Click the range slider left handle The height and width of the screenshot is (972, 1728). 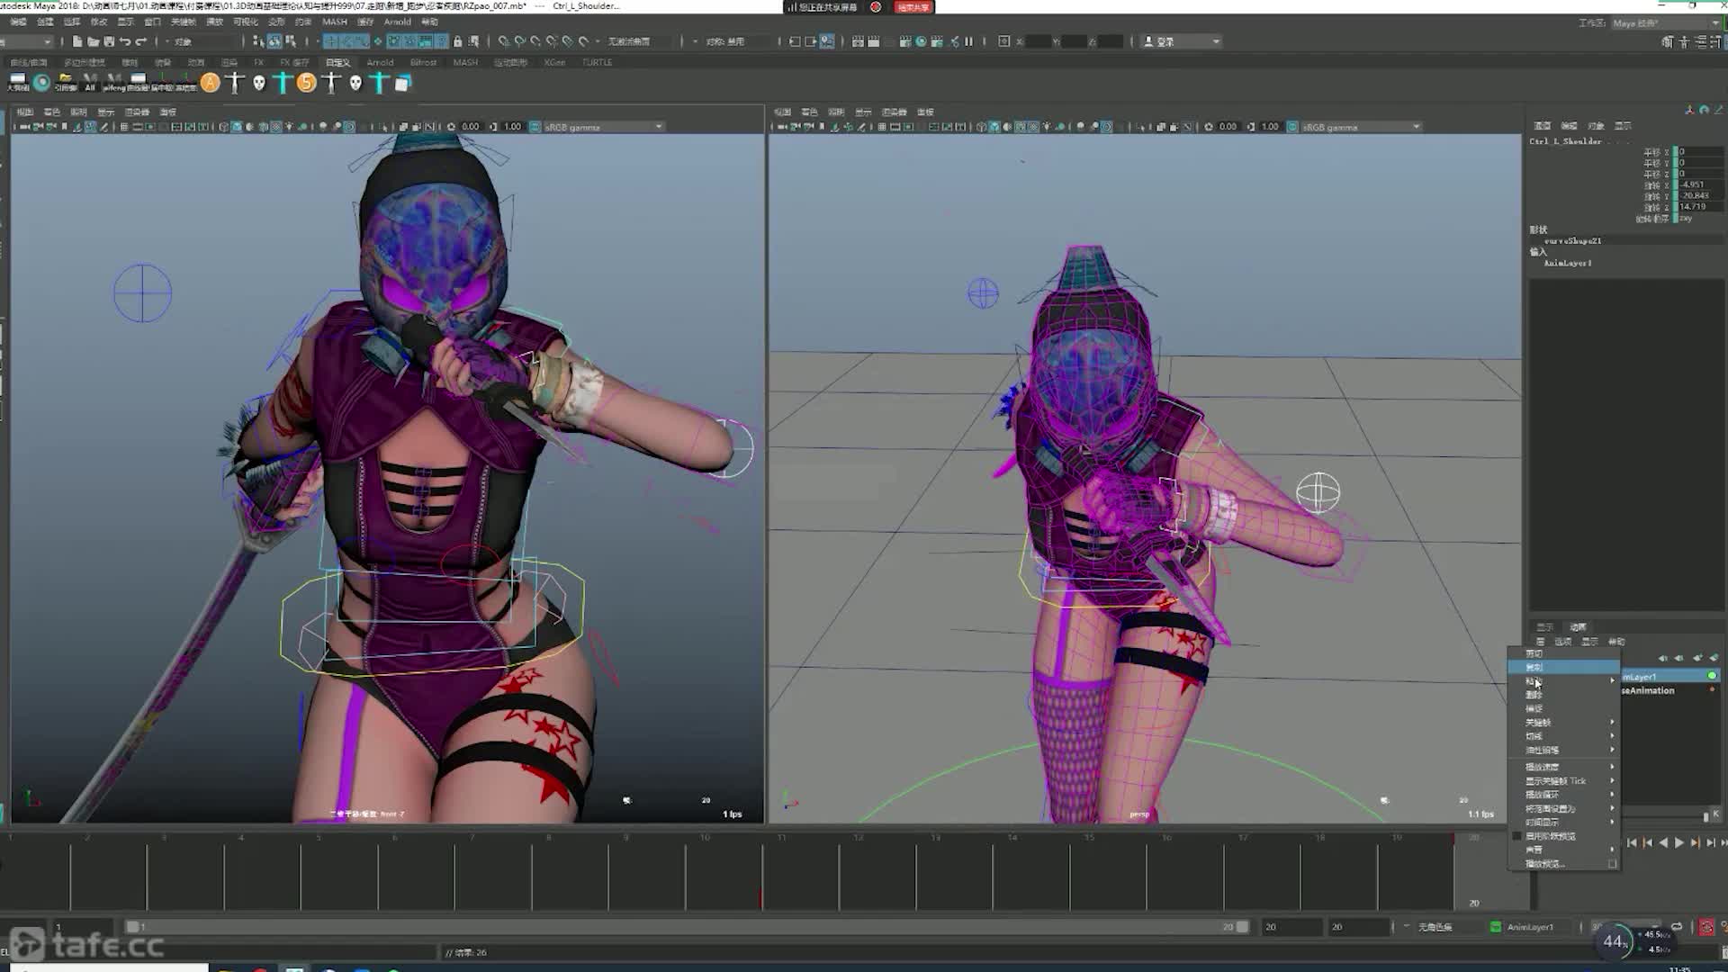(x=132, y=927)
